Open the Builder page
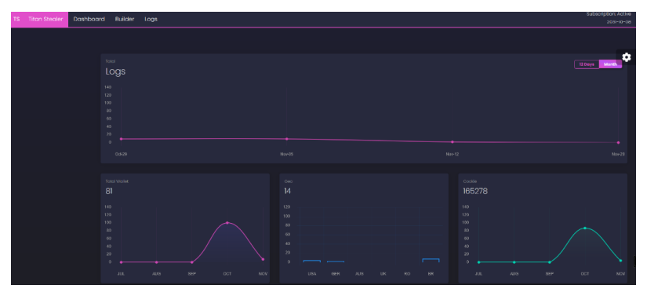The width and height of the screenshot is (647, 296). tap(125, 19)
